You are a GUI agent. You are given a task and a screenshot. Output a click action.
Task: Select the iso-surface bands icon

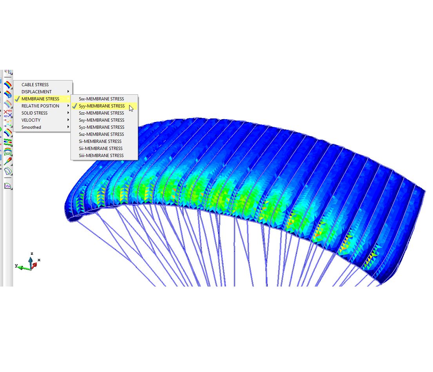coord(8,132)
